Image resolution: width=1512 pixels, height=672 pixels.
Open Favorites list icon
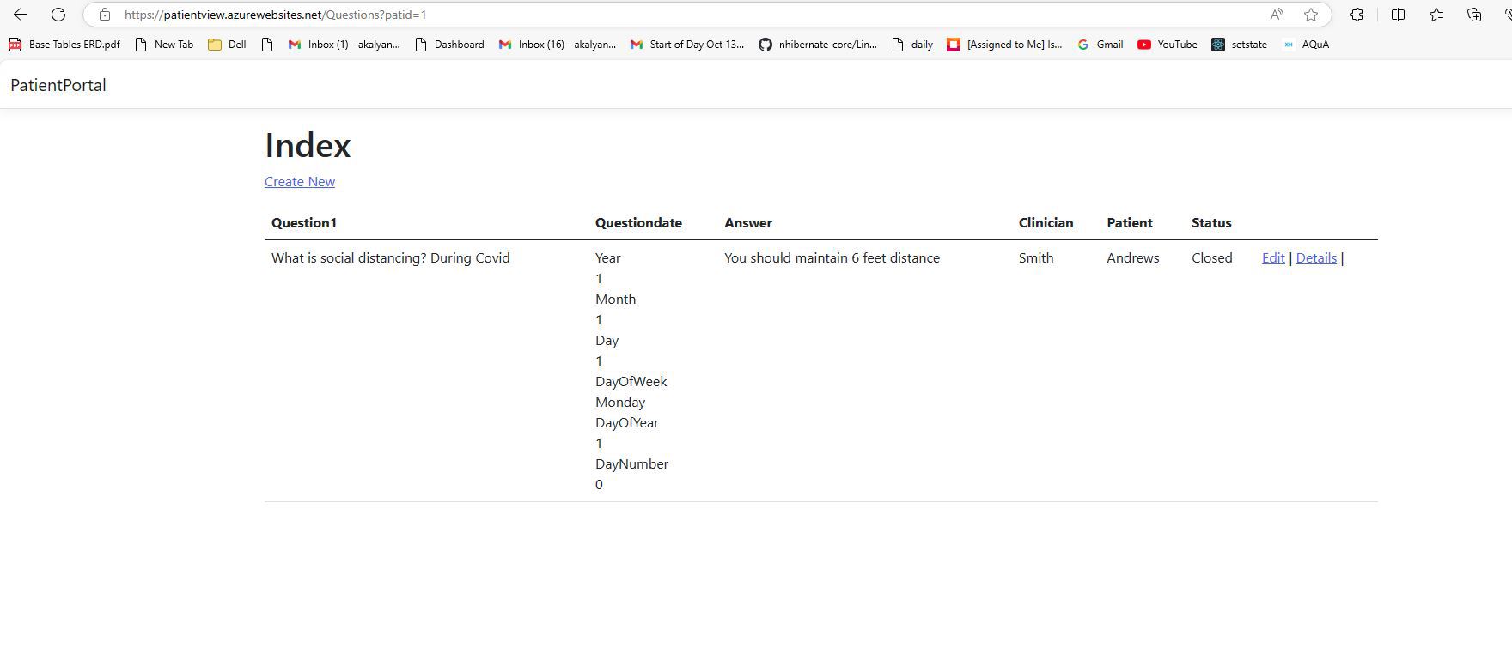[x=1436, y=15]
